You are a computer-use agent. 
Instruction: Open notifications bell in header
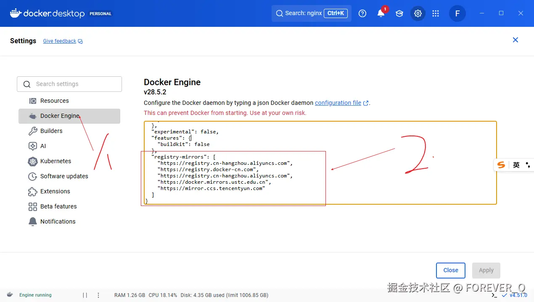coord(381,13)
